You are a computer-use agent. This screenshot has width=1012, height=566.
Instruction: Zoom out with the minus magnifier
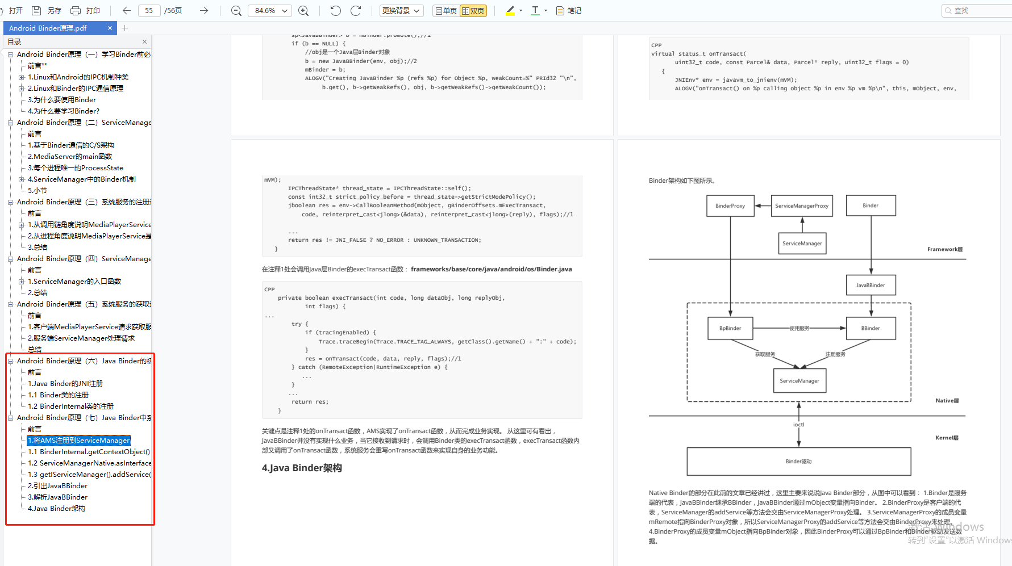[236, 10]
